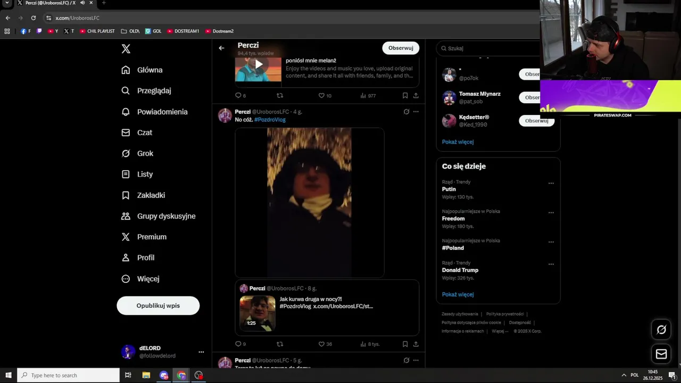Open more options on No cóż post

tap(416, 112)
